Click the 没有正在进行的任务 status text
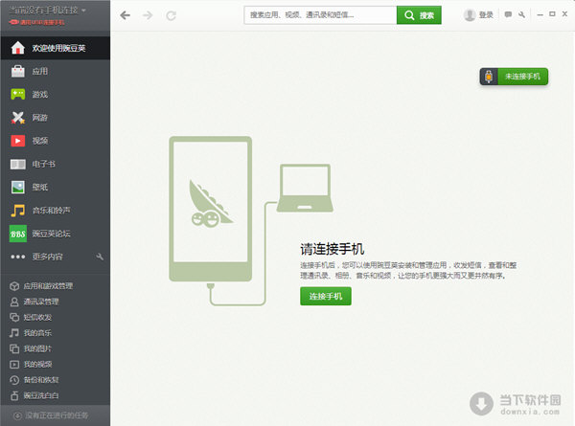The image size is (575, 426). tap(57, 415)
